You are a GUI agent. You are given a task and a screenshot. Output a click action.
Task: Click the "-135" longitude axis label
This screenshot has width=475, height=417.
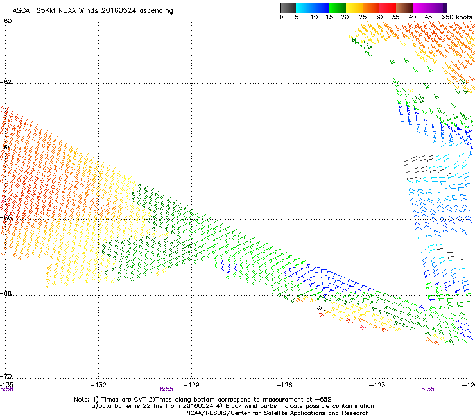tap(6, 384)
